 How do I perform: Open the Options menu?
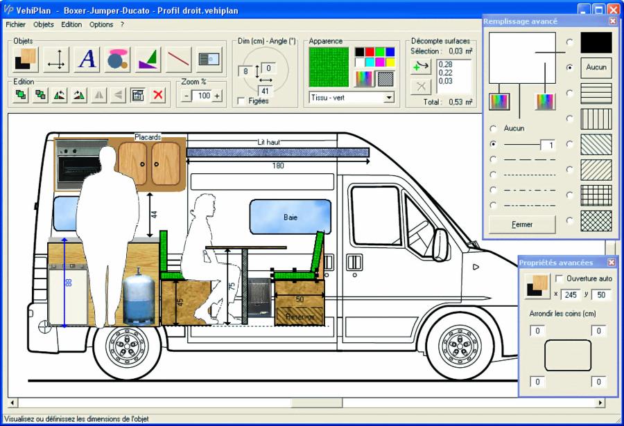click(101, 25)
